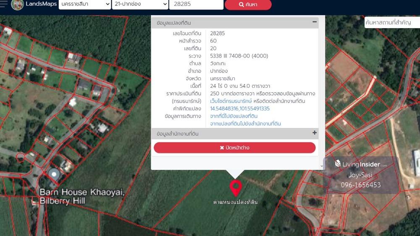Open the province dropdown showing นครราชสีมา
The image size is (420, 236).
[x=85, y=5]
